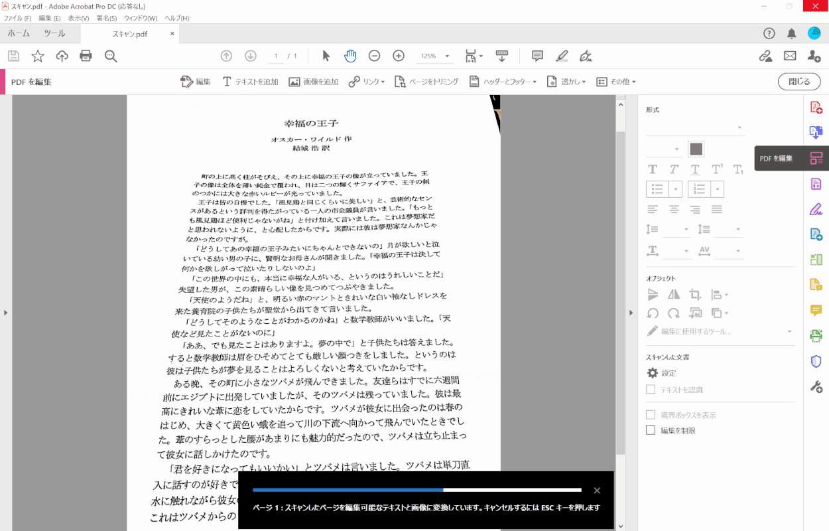Open the Protect shield tool in rail
Screen dimensions: 829x531
(x=816, y=361)
